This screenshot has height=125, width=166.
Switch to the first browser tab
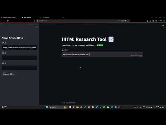[x=9, y=17]
